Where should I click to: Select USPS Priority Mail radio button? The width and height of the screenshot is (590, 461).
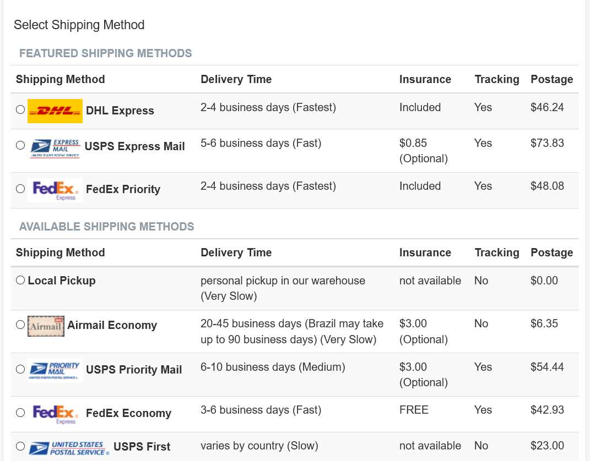coord(20,369)
